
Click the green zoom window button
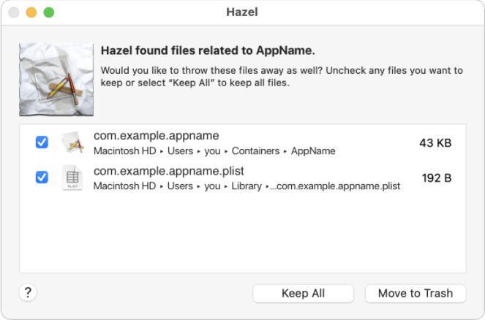[x=49, y=12]
